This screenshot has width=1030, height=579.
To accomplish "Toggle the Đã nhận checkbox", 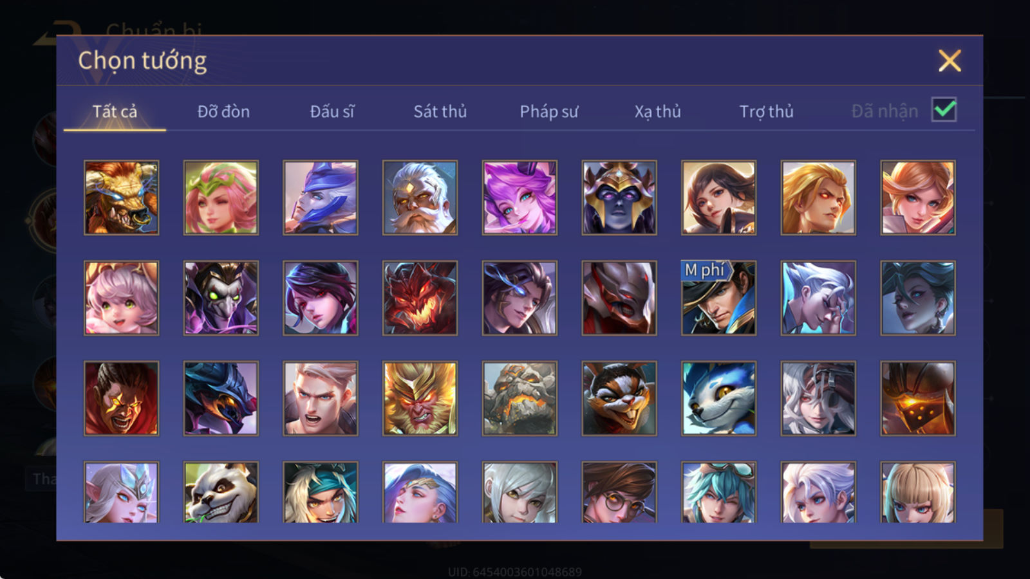I will click(x=944, y=110).
